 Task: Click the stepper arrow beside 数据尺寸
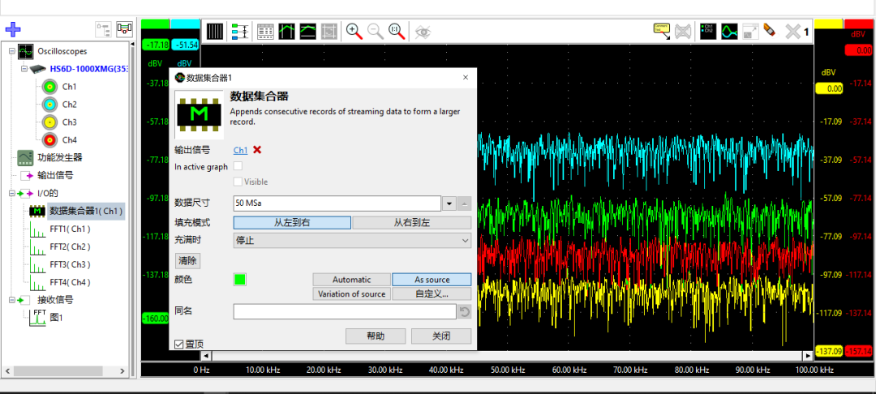[465, 203]
